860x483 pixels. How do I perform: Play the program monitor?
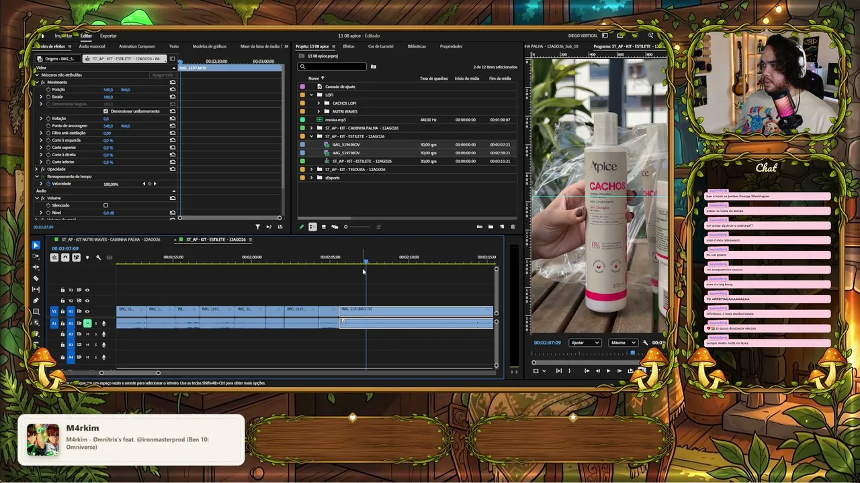pyautogui.click(x=609, y=370)
